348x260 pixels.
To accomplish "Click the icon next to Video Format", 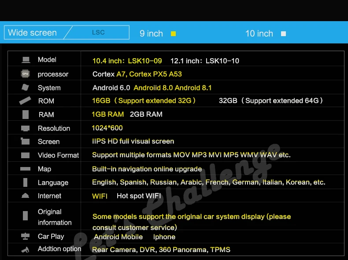I will [x=25, y=155].
